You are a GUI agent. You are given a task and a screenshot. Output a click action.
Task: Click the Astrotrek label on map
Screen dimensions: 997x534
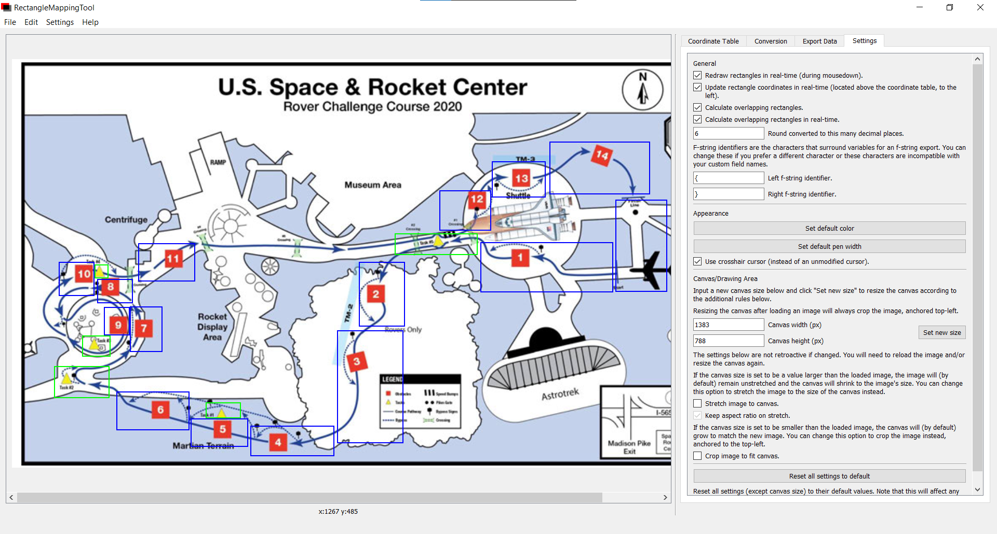coord(560,395)
